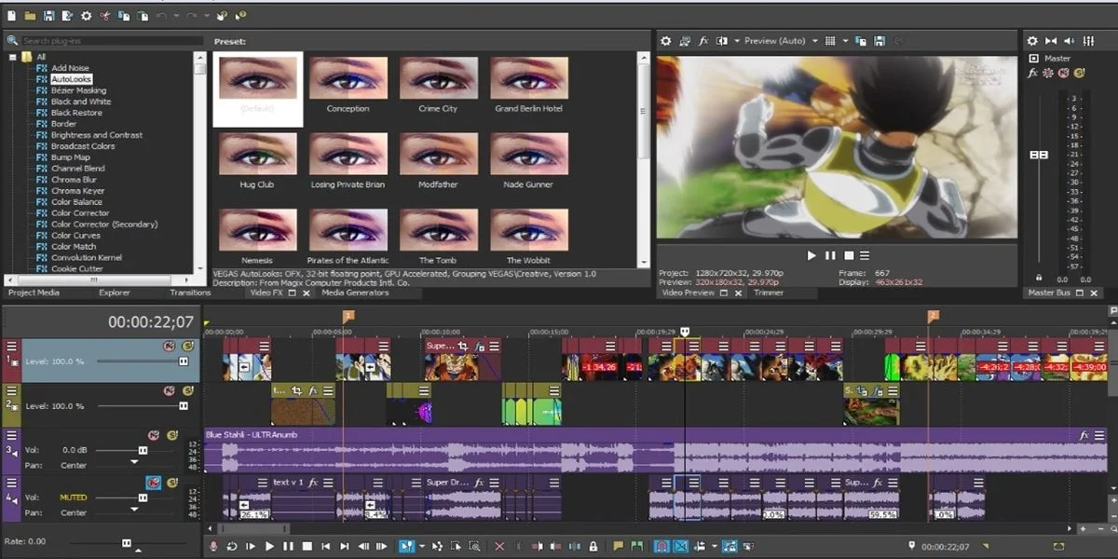
Task: Mute audio track 3
Action: (x=154, y=435)
